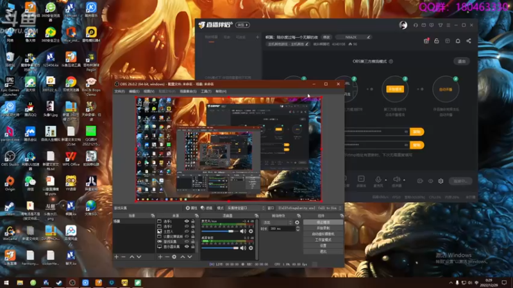Viewport: 513px width, 288px height.
Task: Open source properties gear in the sources panel
Action: pos(174,257)
